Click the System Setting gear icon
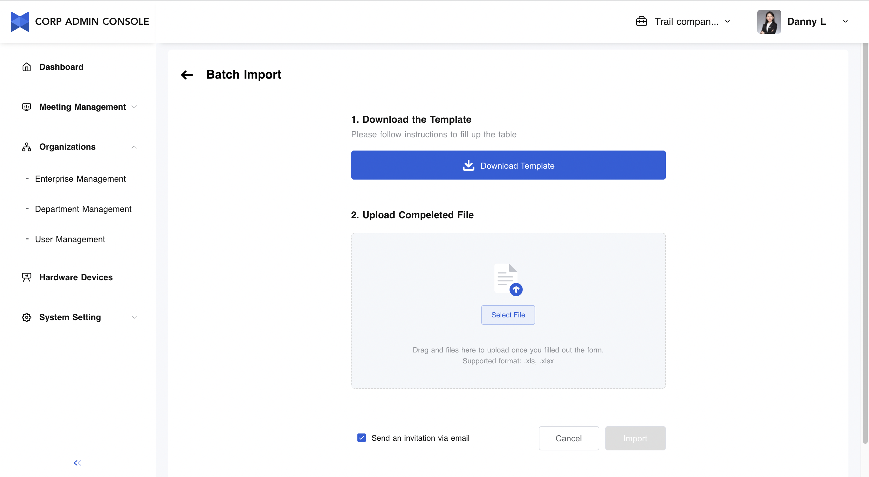Image resolution: width=869 pixels, height=477 pixels. (x=26, y=317)
